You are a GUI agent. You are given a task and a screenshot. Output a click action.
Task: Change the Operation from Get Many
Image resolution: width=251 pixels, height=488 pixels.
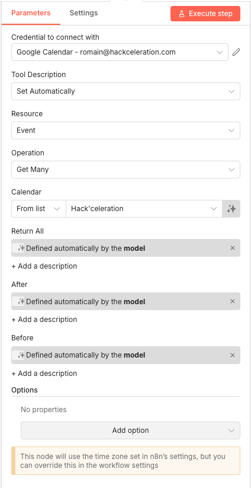[x=126, y=170]
